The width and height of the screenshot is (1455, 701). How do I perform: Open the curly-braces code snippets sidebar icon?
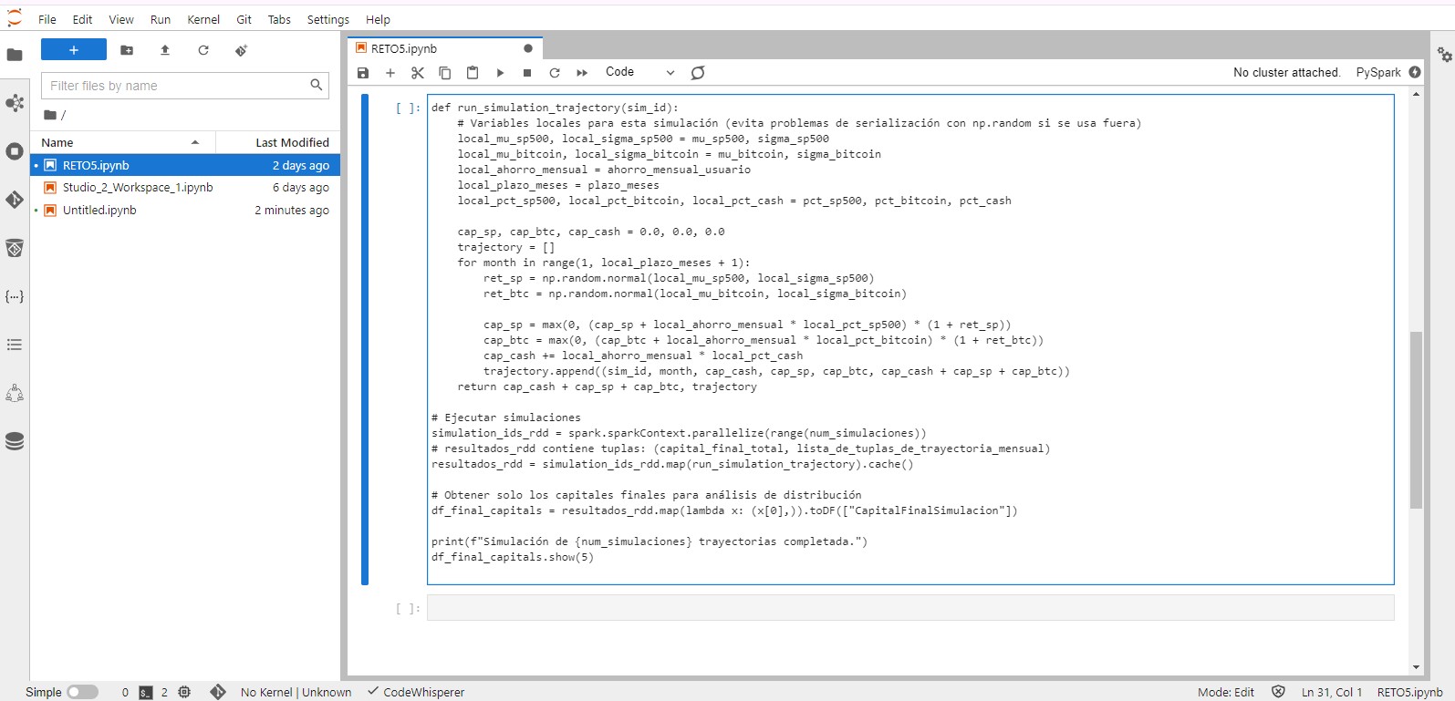pos(15,296)
